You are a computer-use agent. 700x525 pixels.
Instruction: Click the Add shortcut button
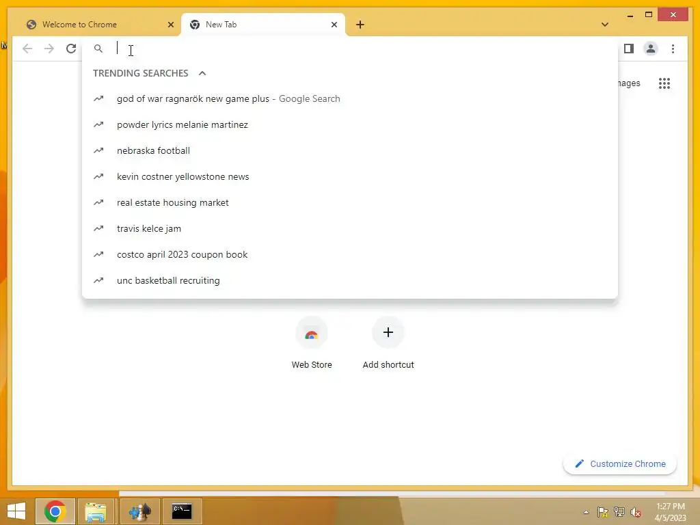(388, 343)
